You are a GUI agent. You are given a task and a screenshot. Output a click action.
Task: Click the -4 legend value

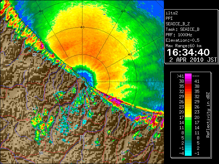(x=181, y=153)
